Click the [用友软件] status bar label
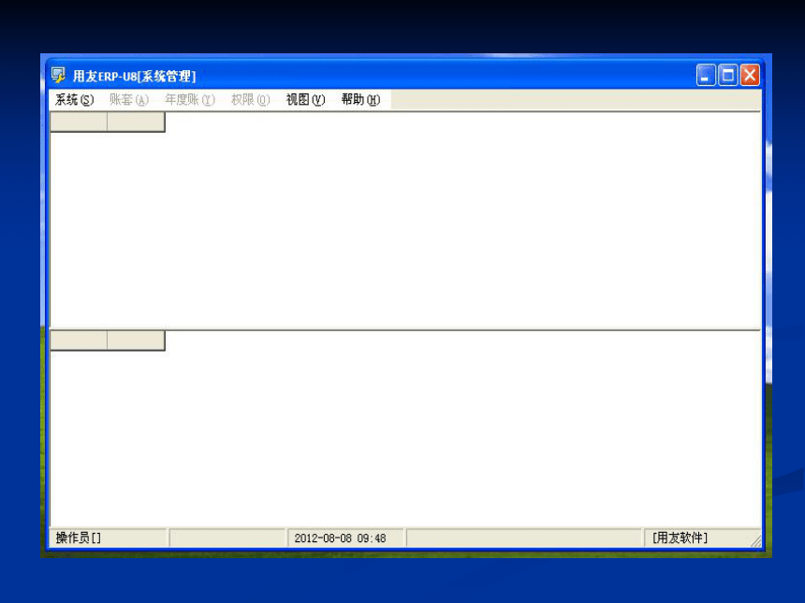 680,538
